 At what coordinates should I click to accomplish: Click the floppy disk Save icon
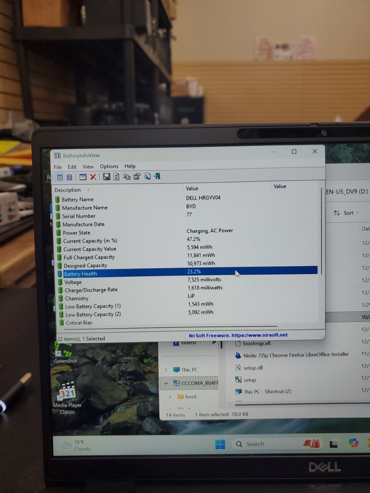click(x=107, y=177)
